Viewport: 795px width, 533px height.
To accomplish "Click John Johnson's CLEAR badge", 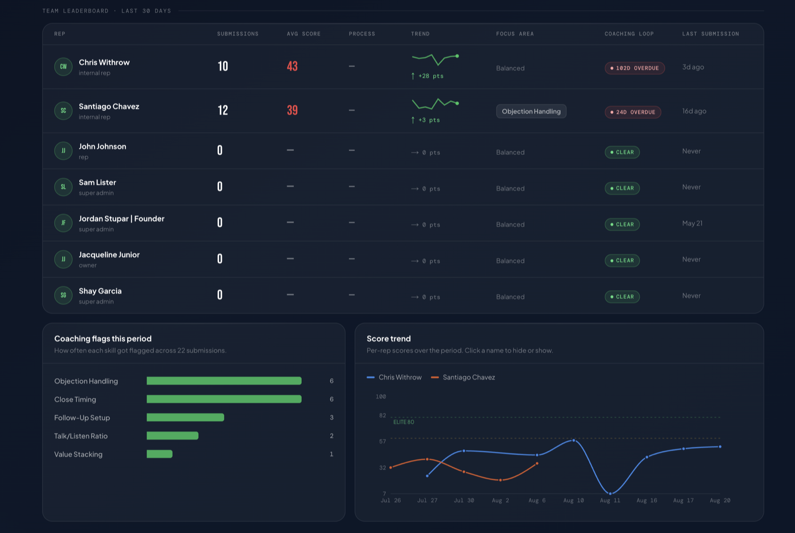I will click(622, 152).
